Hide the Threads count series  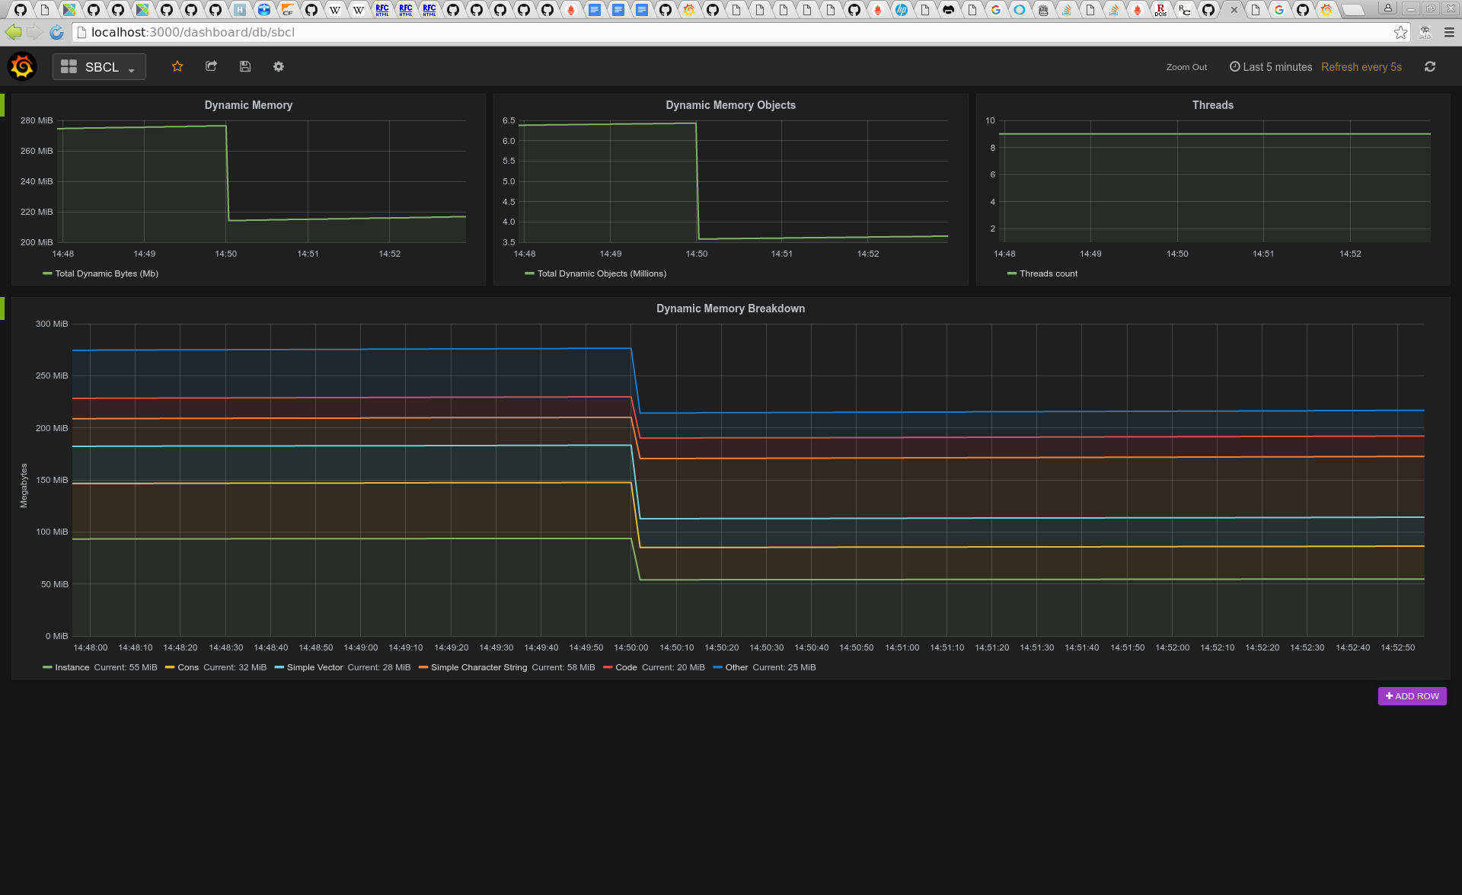click(1048, 273)
